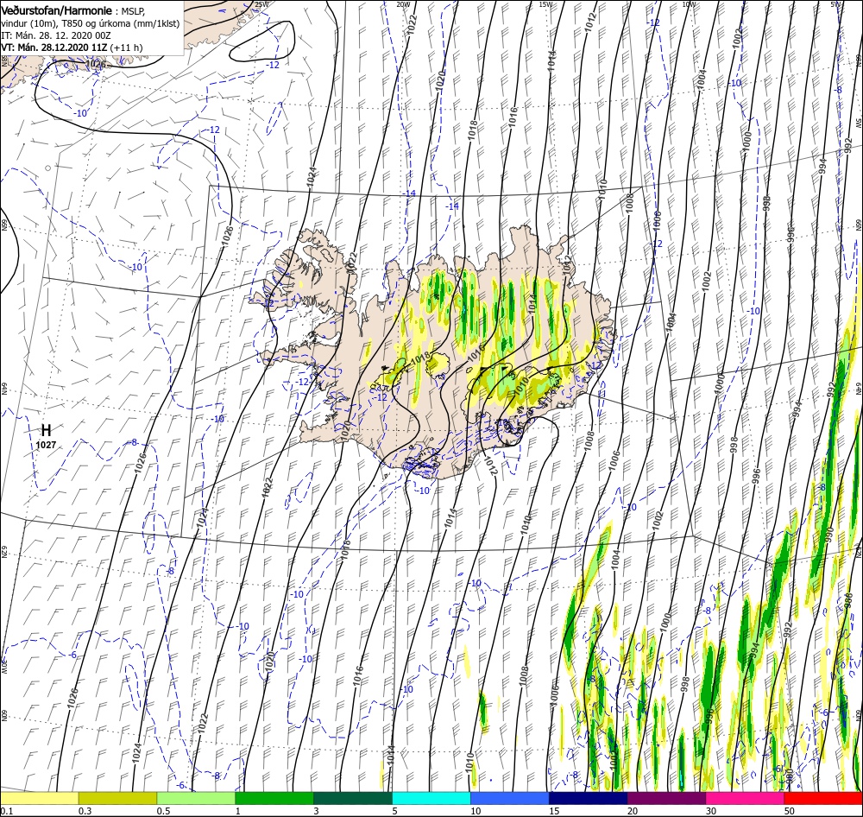Click the '25W' longitude label at top

coord(261,3)
